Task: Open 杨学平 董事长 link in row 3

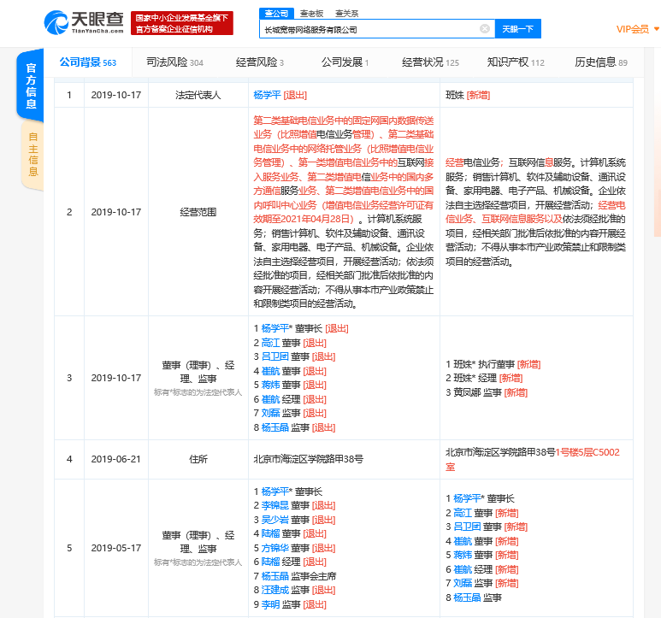Action: [274, 328]
